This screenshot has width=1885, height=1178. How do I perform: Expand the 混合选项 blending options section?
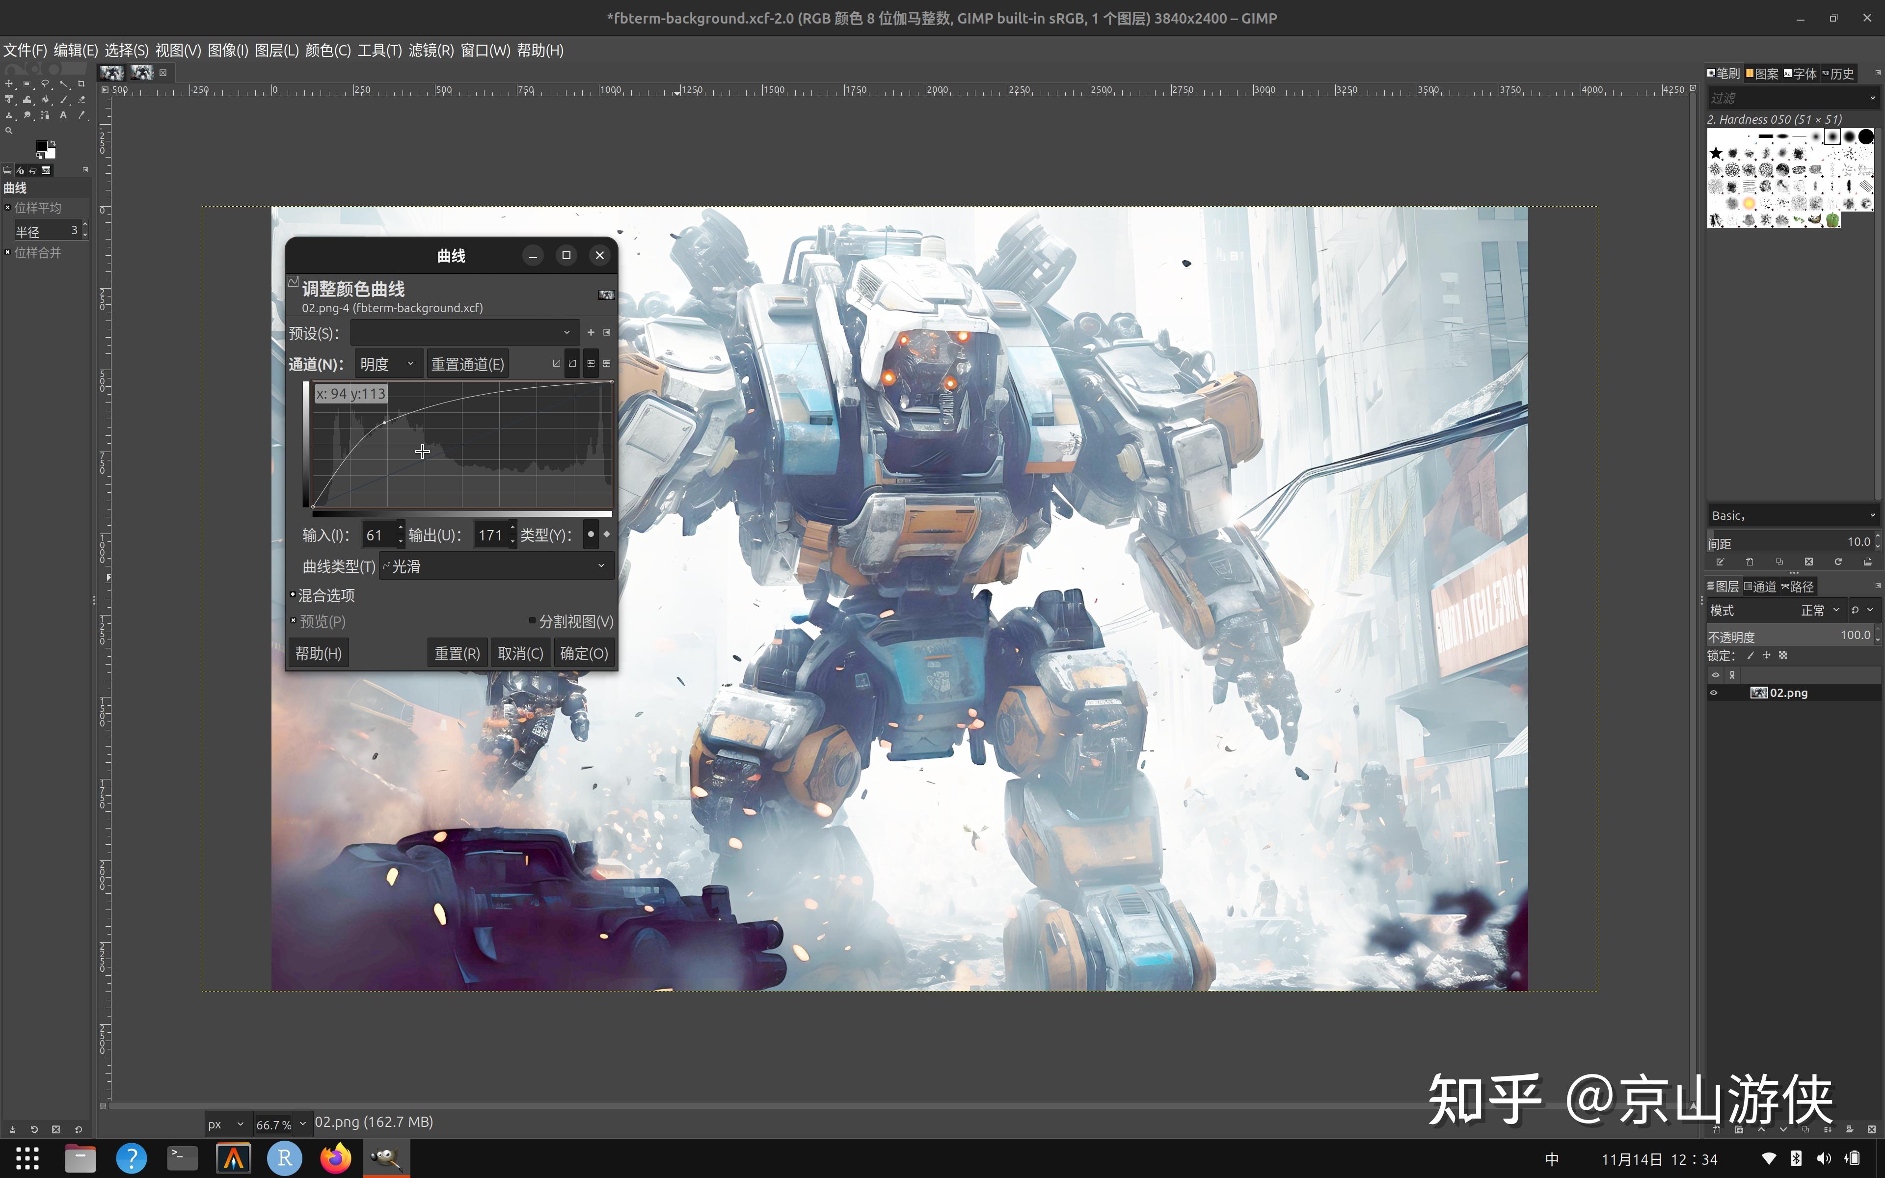[293, 594]
